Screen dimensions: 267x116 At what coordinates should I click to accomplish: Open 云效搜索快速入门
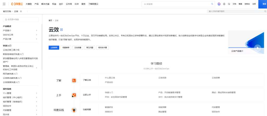pos(11,82)
